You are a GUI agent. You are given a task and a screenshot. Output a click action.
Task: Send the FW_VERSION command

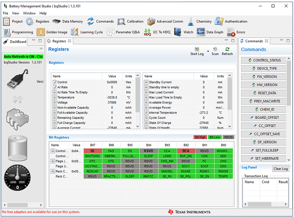click(x=264, y=77)
